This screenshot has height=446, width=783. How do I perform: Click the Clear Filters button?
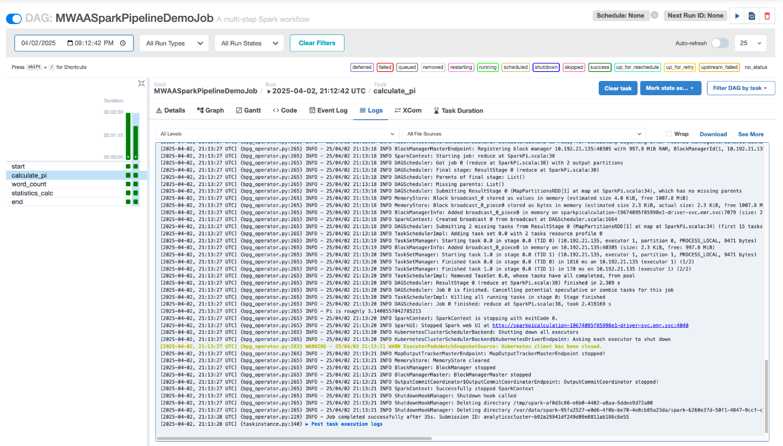tap(318, 43)
